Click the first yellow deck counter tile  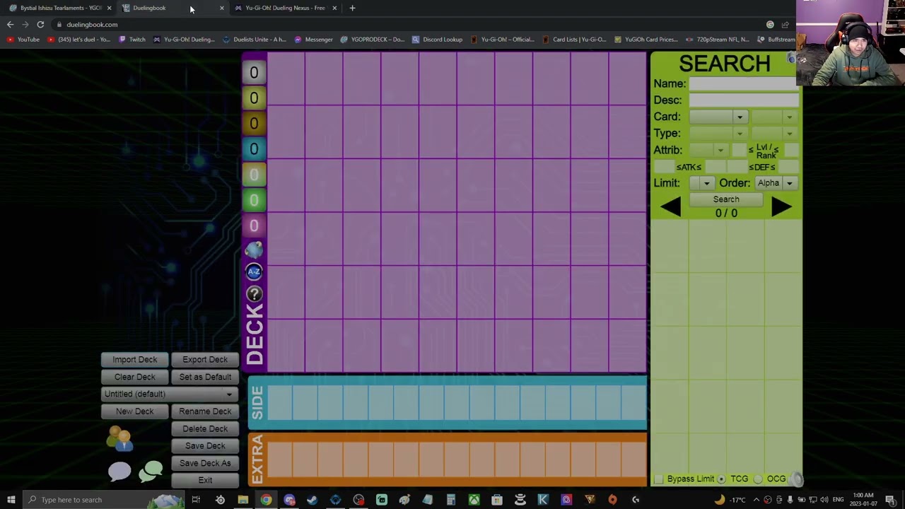click(x=254, y=98)
